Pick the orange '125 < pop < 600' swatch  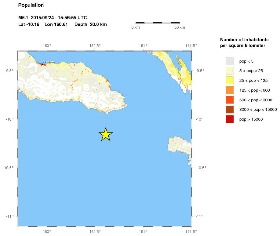230,90
